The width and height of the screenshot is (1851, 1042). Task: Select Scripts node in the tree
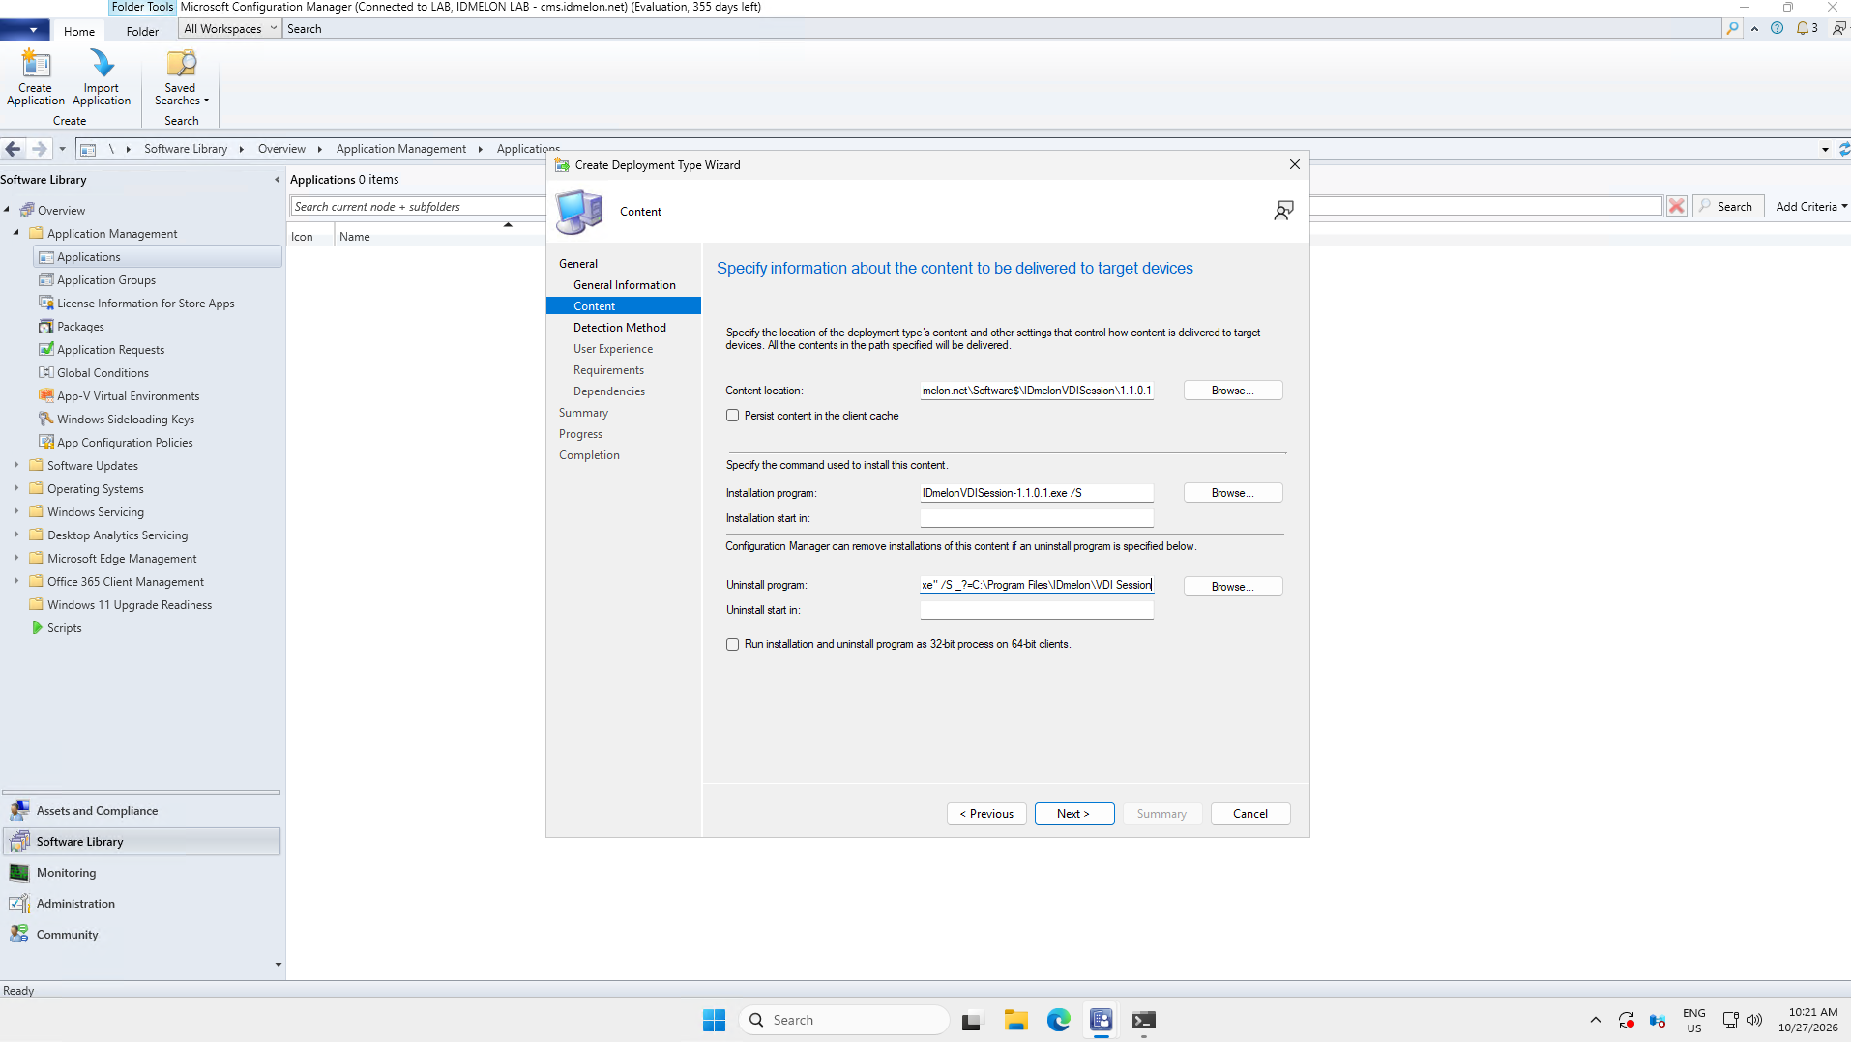pos(65,628)
